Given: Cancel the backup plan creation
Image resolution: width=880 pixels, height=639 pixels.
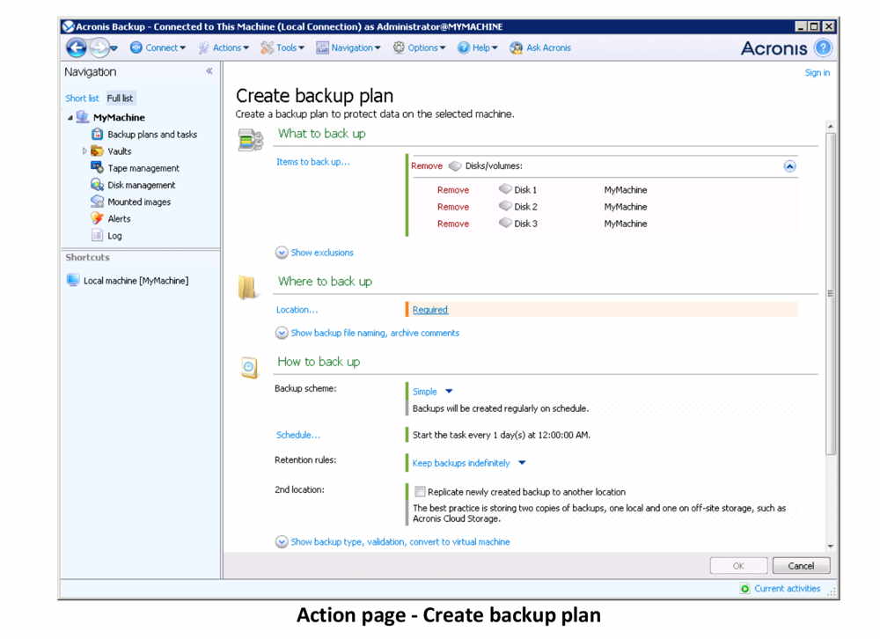Looking at the screenshot, I should point(800,565).
